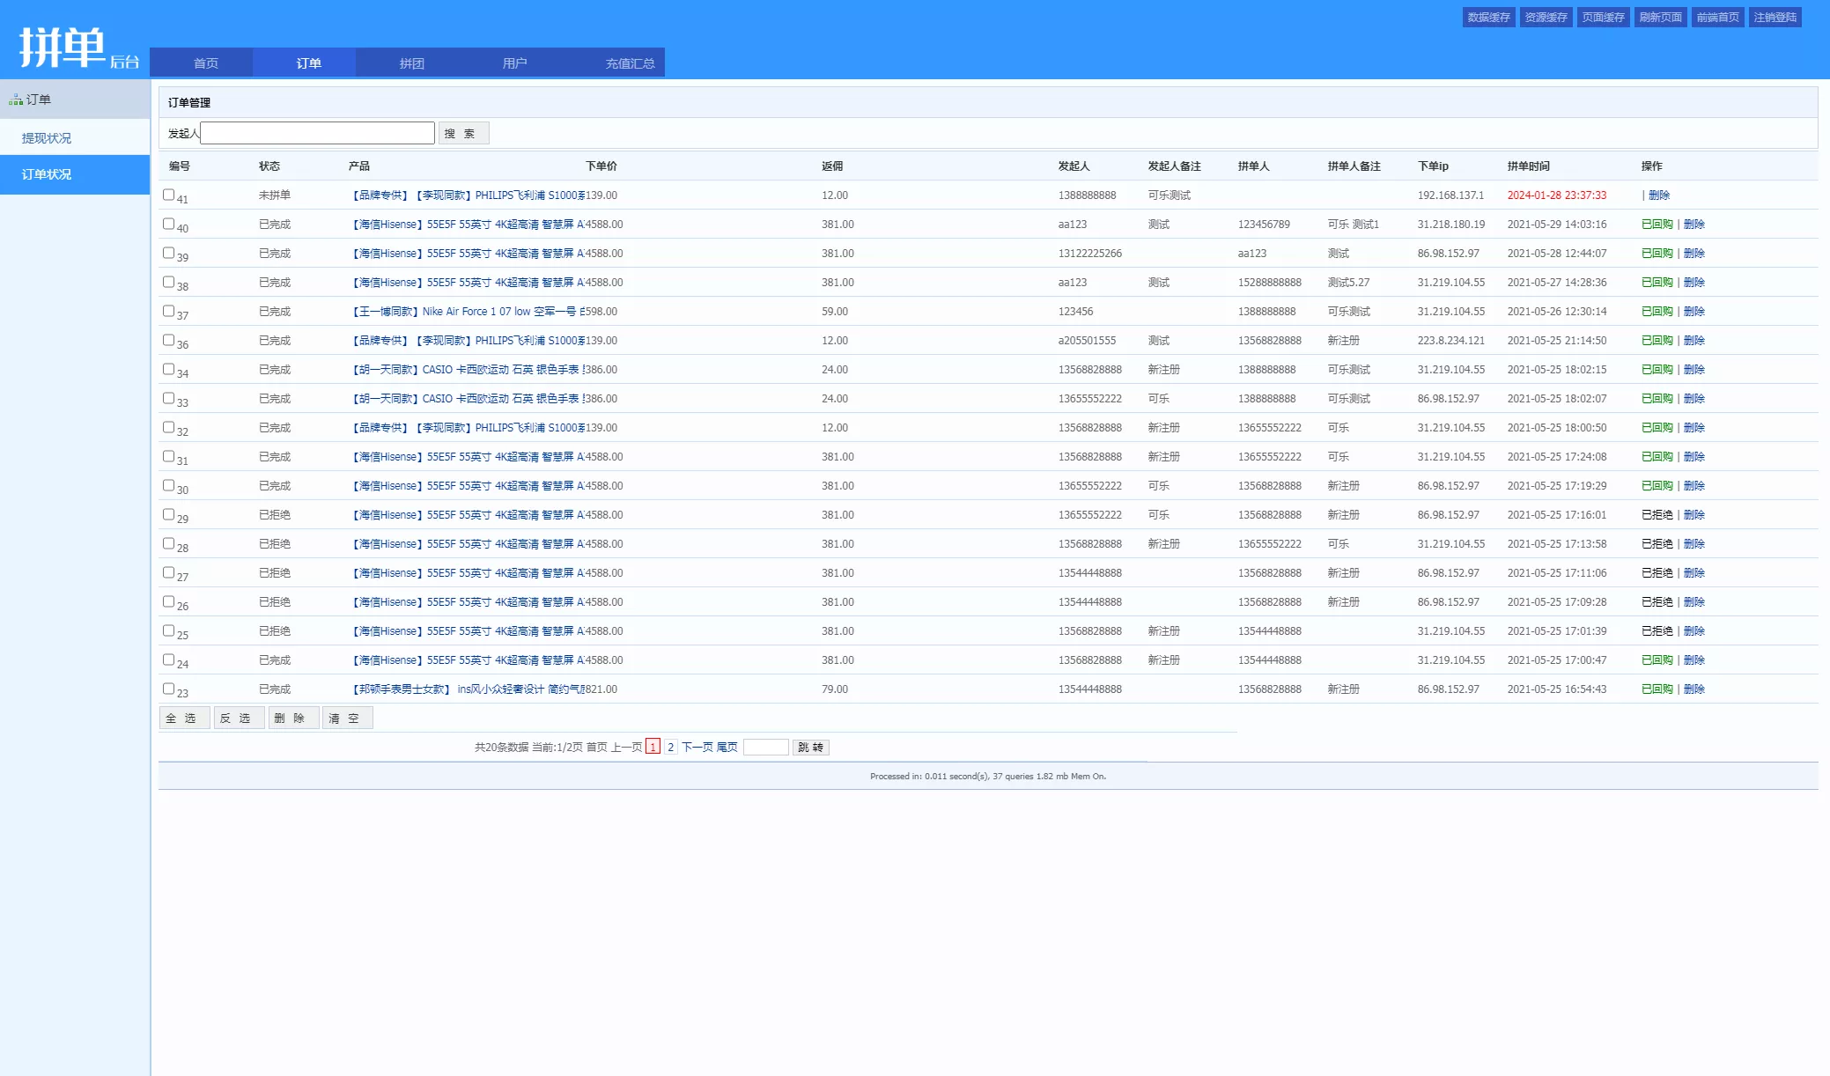
Task: Click 删除 link for order 40
Action: tap(1693, 225)
